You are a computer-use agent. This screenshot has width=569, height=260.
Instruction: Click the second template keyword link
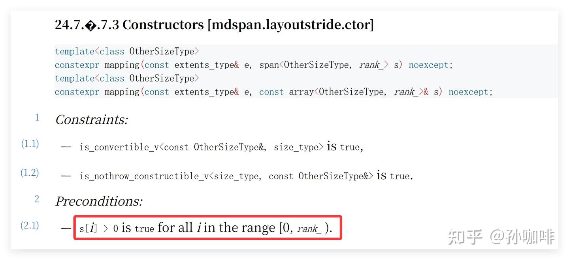click(74, 78)
